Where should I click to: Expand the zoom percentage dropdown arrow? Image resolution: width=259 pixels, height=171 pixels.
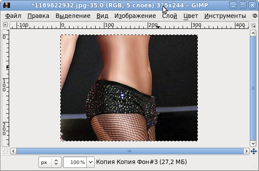tap(90, 162)
